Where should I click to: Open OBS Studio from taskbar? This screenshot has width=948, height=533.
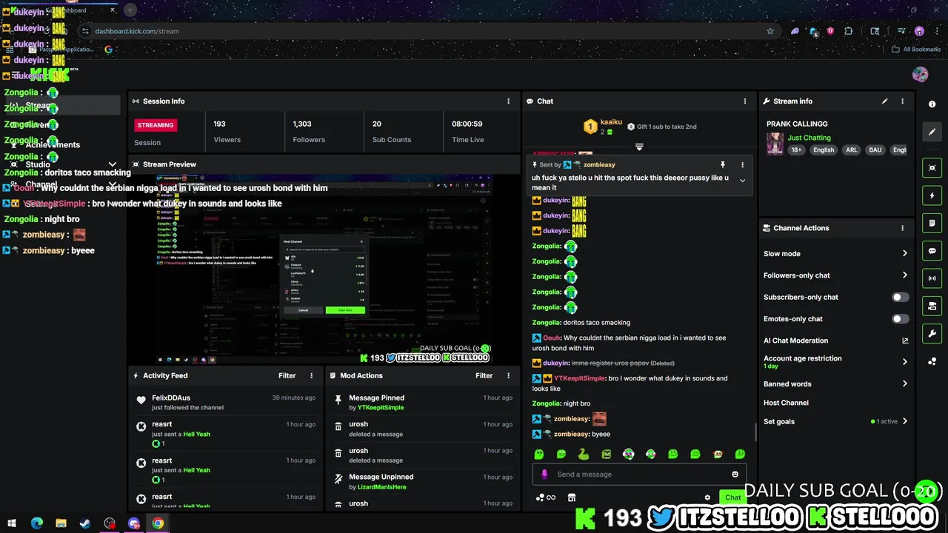tap(110, 523)
